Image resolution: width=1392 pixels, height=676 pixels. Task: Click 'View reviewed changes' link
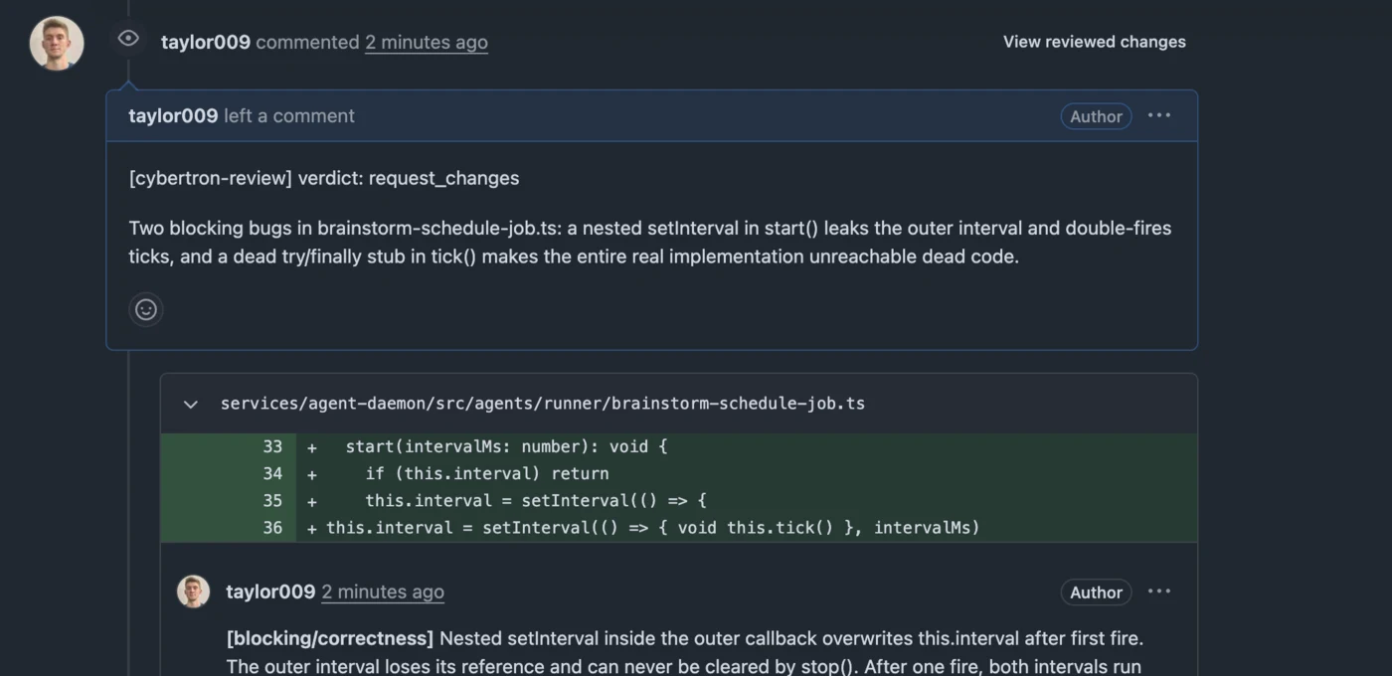pyautogui.click(x=1094, y=42)
